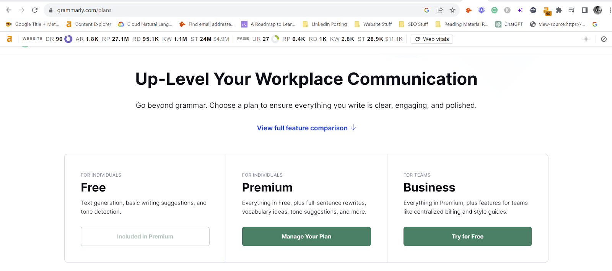
Task: Click the page RD 1K metric
Action: pyautogui.click(x=317, y=39)
